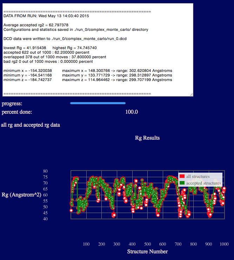234x260 pixels.
Task: Click x-axis tick label '1000'
Action: coord(224,244)
